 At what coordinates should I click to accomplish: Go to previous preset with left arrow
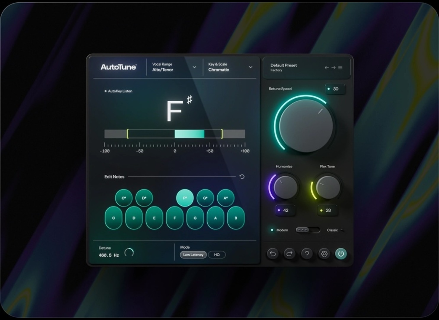coord(326,68)
